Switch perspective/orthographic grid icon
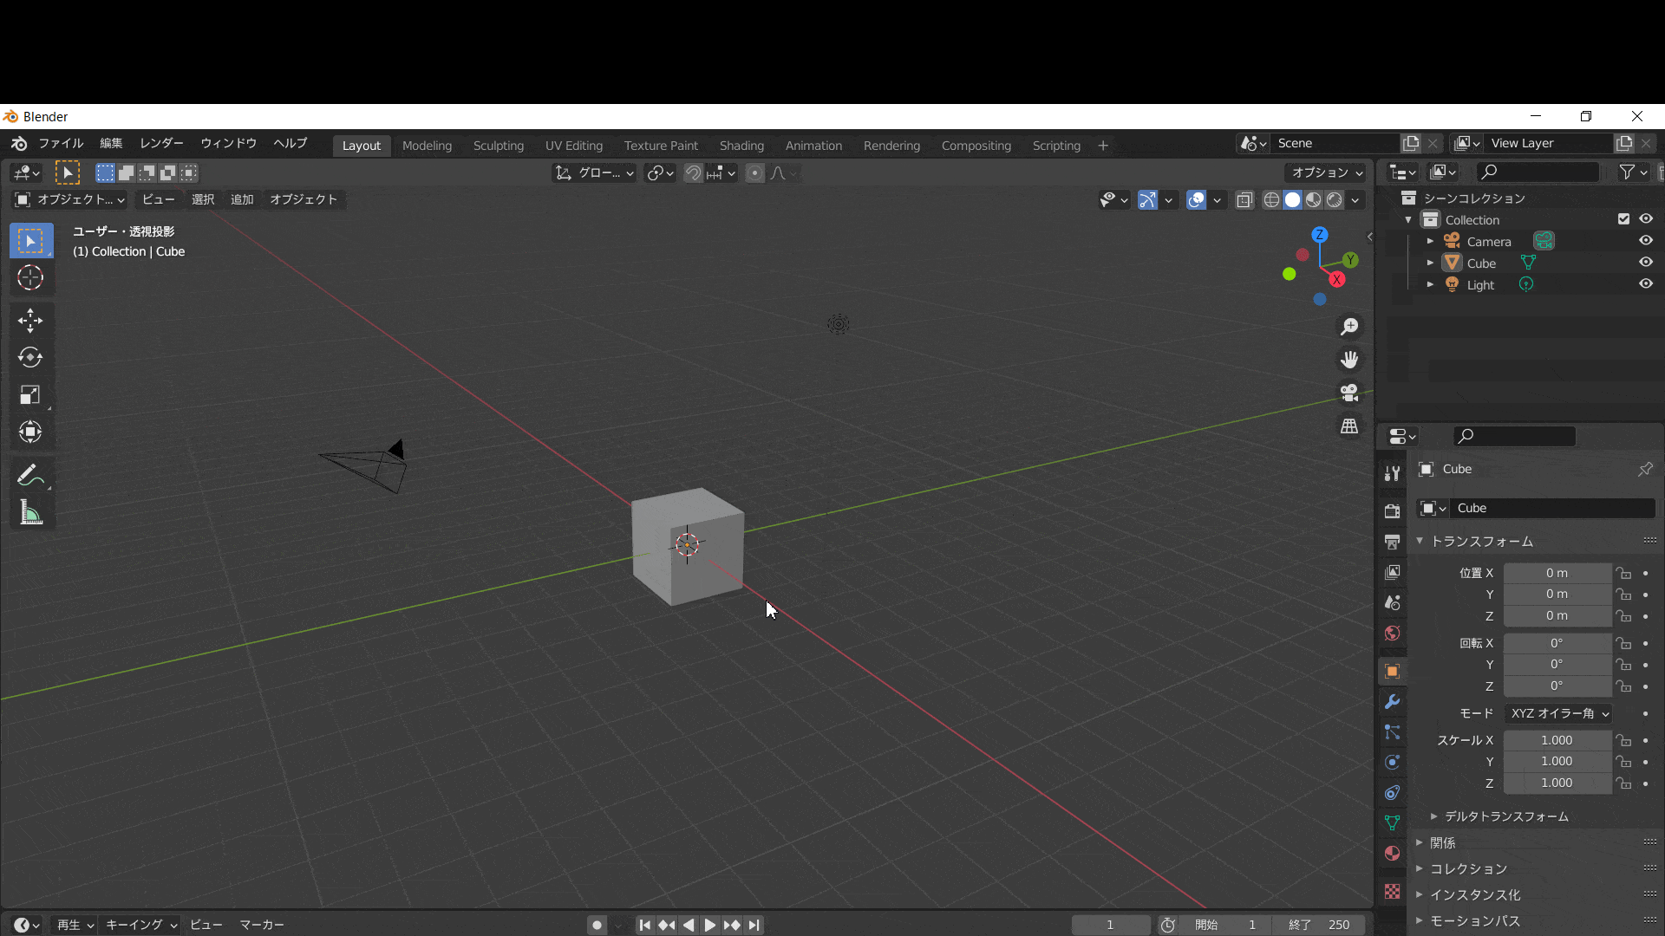The width and height of the screenshot is (1665, 936). click(1349, 426)
